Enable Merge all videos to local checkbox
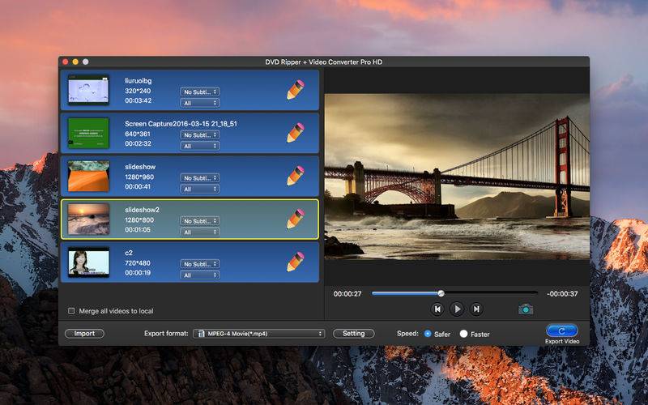 click(x=71, y=311)
